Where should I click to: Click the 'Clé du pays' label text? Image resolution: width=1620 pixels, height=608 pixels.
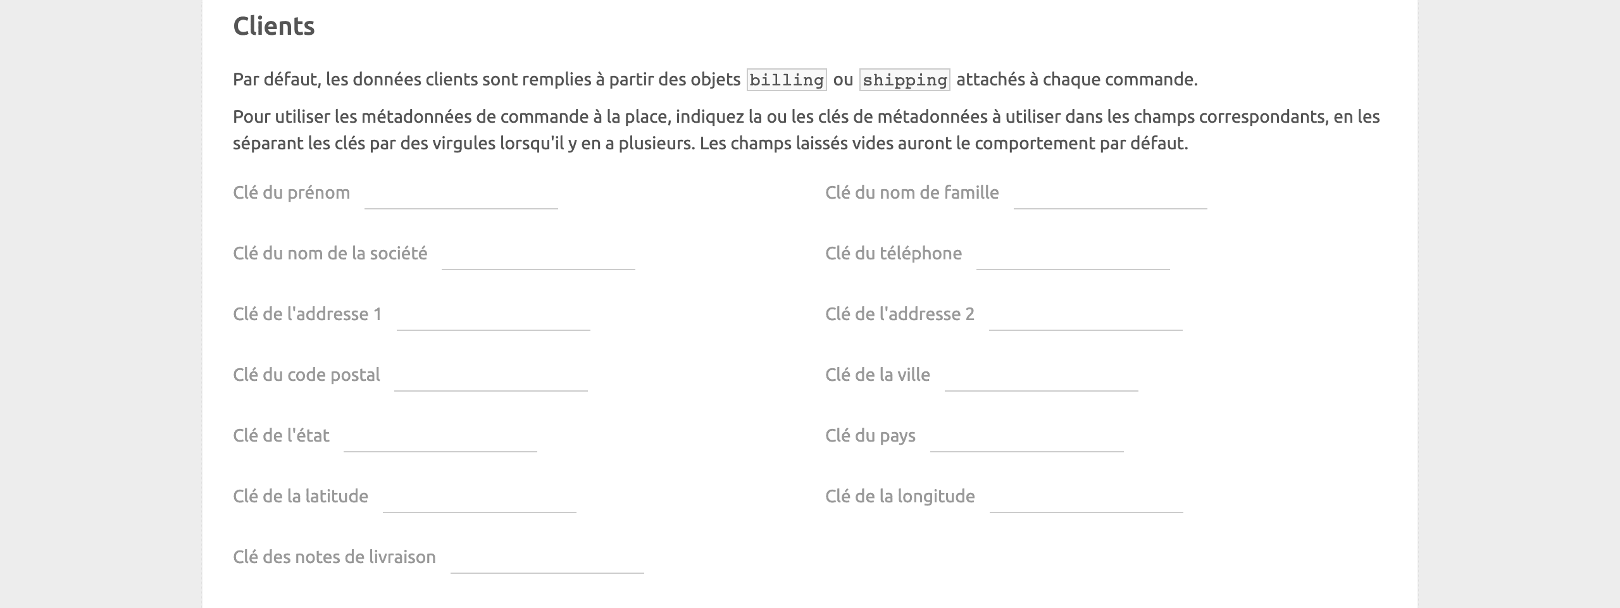click(x=870, y=435)
